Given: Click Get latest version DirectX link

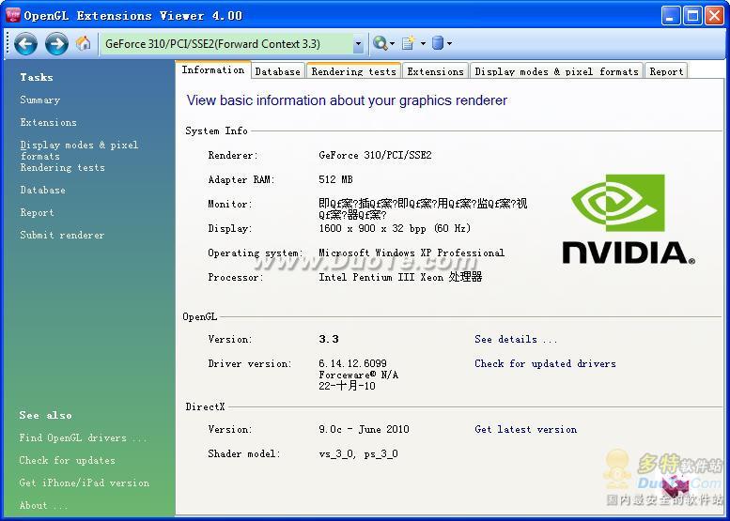Looking at the screenshot, I should tap(525, 429).
